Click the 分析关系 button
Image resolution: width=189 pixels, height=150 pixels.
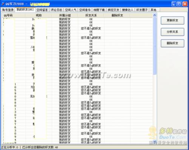pyautogui.click(x=172, y=32)
